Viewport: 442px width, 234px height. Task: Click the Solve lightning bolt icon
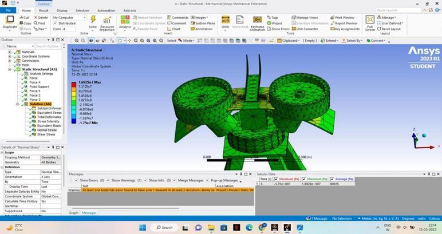click(x=93, y=19)
